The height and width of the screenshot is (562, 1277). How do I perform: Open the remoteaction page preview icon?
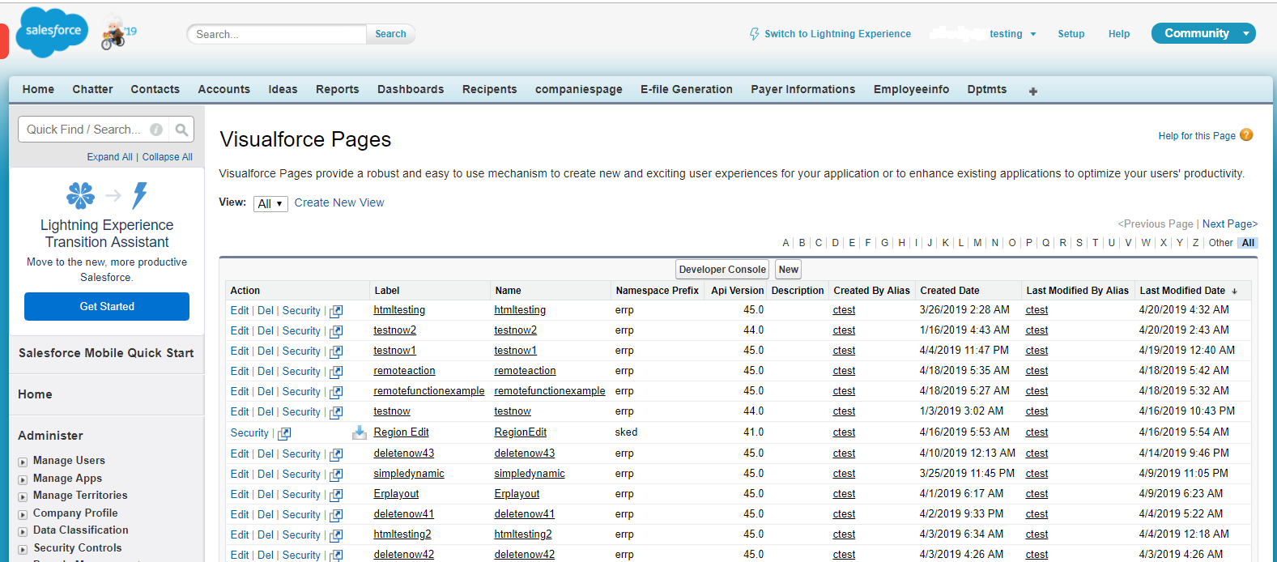pos(336,372)
